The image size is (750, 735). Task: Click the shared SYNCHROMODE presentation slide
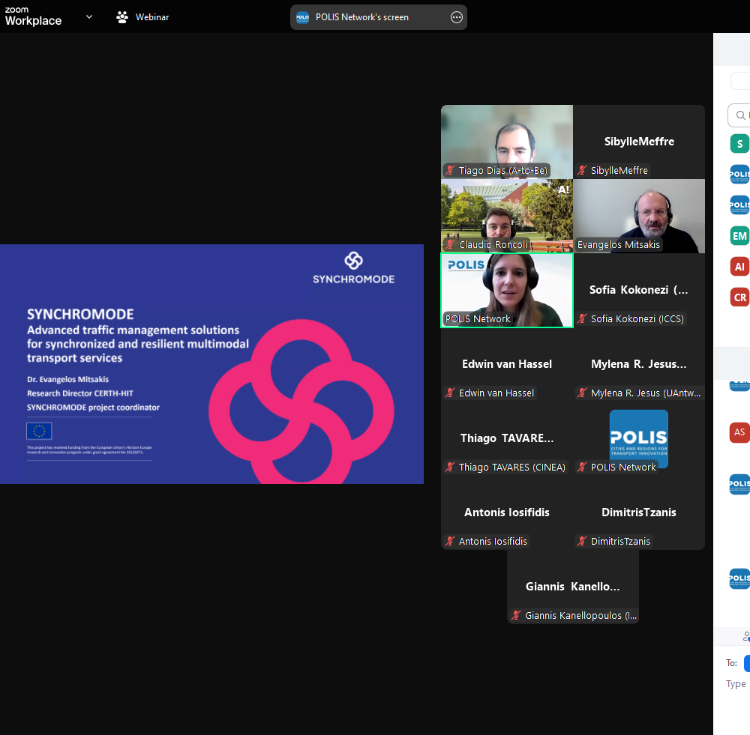pyautogui.click(x=211, y=364)
